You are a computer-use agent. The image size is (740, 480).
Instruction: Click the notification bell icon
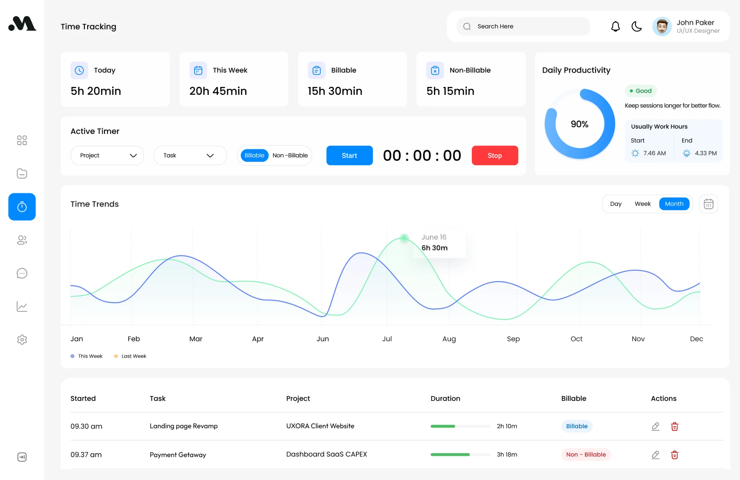tap(615, 26)
